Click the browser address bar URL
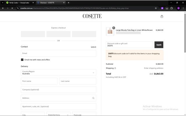 point(74,8)
